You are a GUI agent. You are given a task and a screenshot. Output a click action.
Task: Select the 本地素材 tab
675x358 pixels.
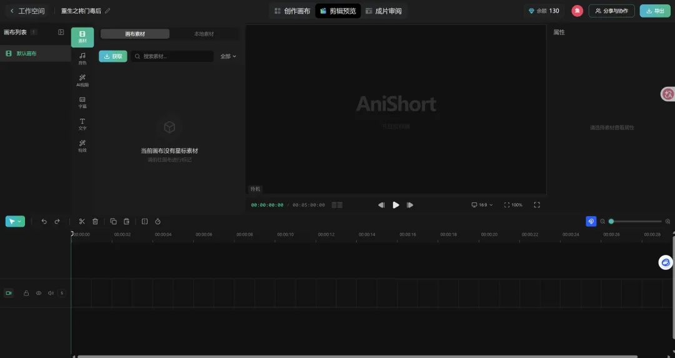tap(204, 34)
